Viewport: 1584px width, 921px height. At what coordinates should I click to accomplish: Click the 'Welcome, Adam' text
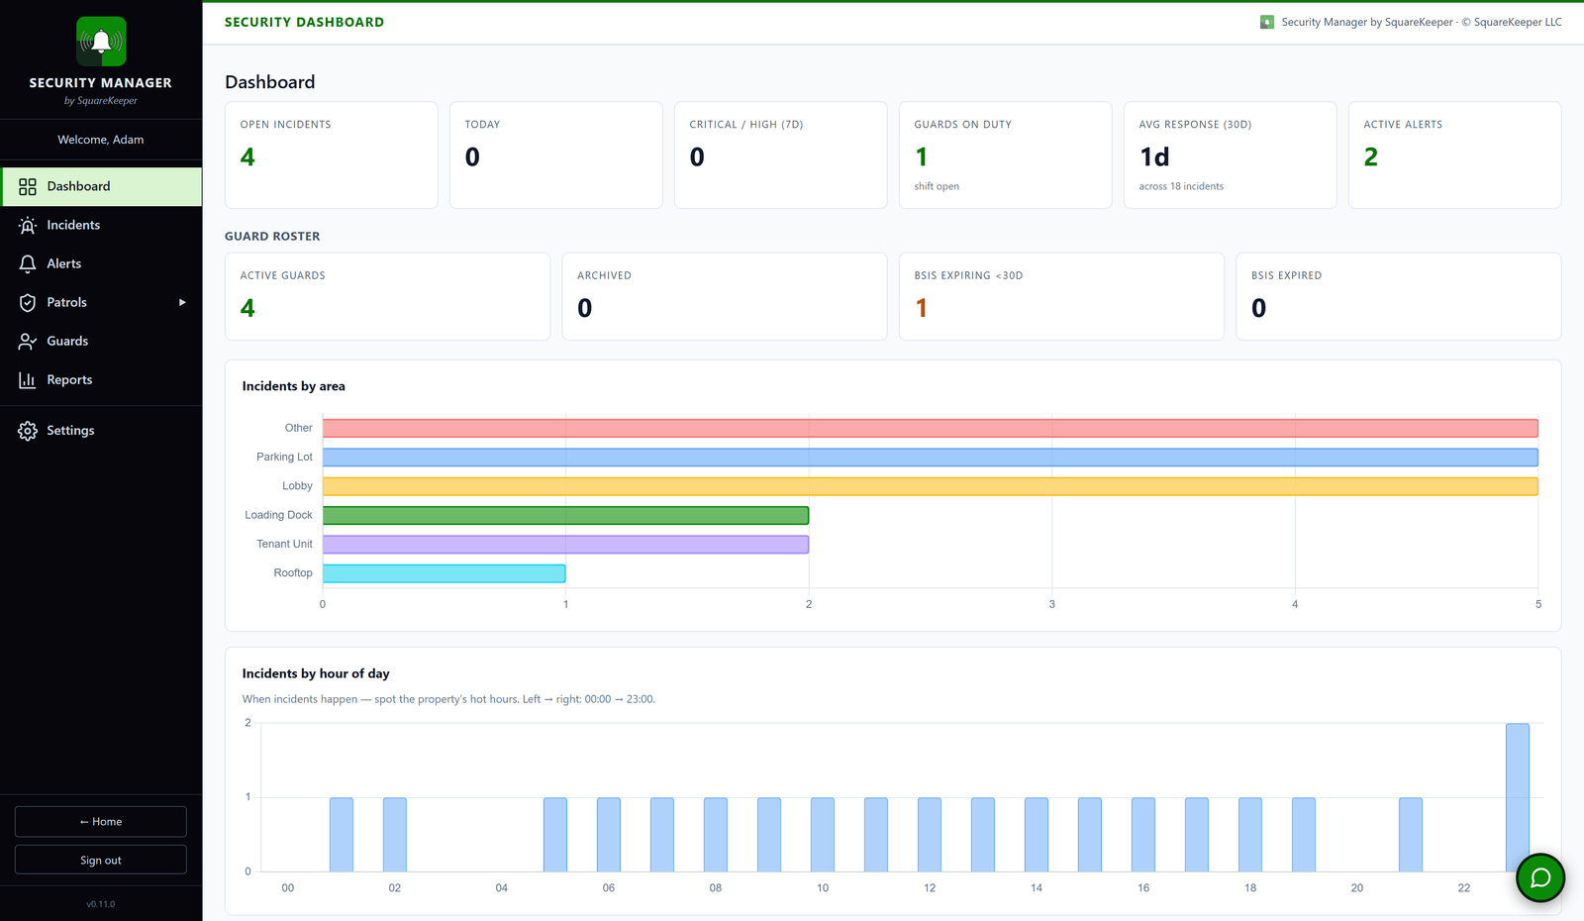[101, 140]
